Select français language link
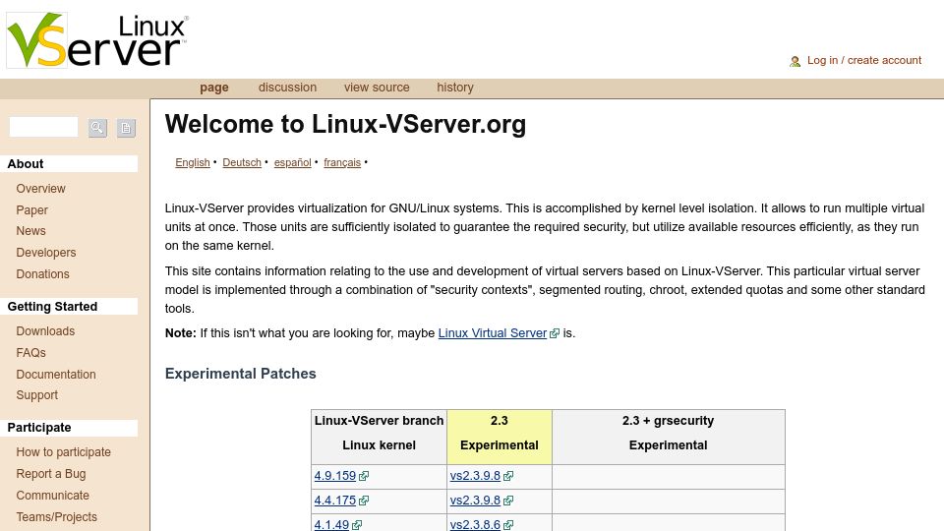This screenshot has width=944, height=531. [342, 162]
